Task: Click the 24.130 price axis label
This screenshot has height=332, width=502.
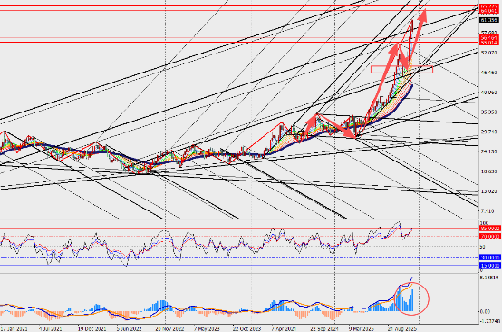Action: [x=489, y=151]
